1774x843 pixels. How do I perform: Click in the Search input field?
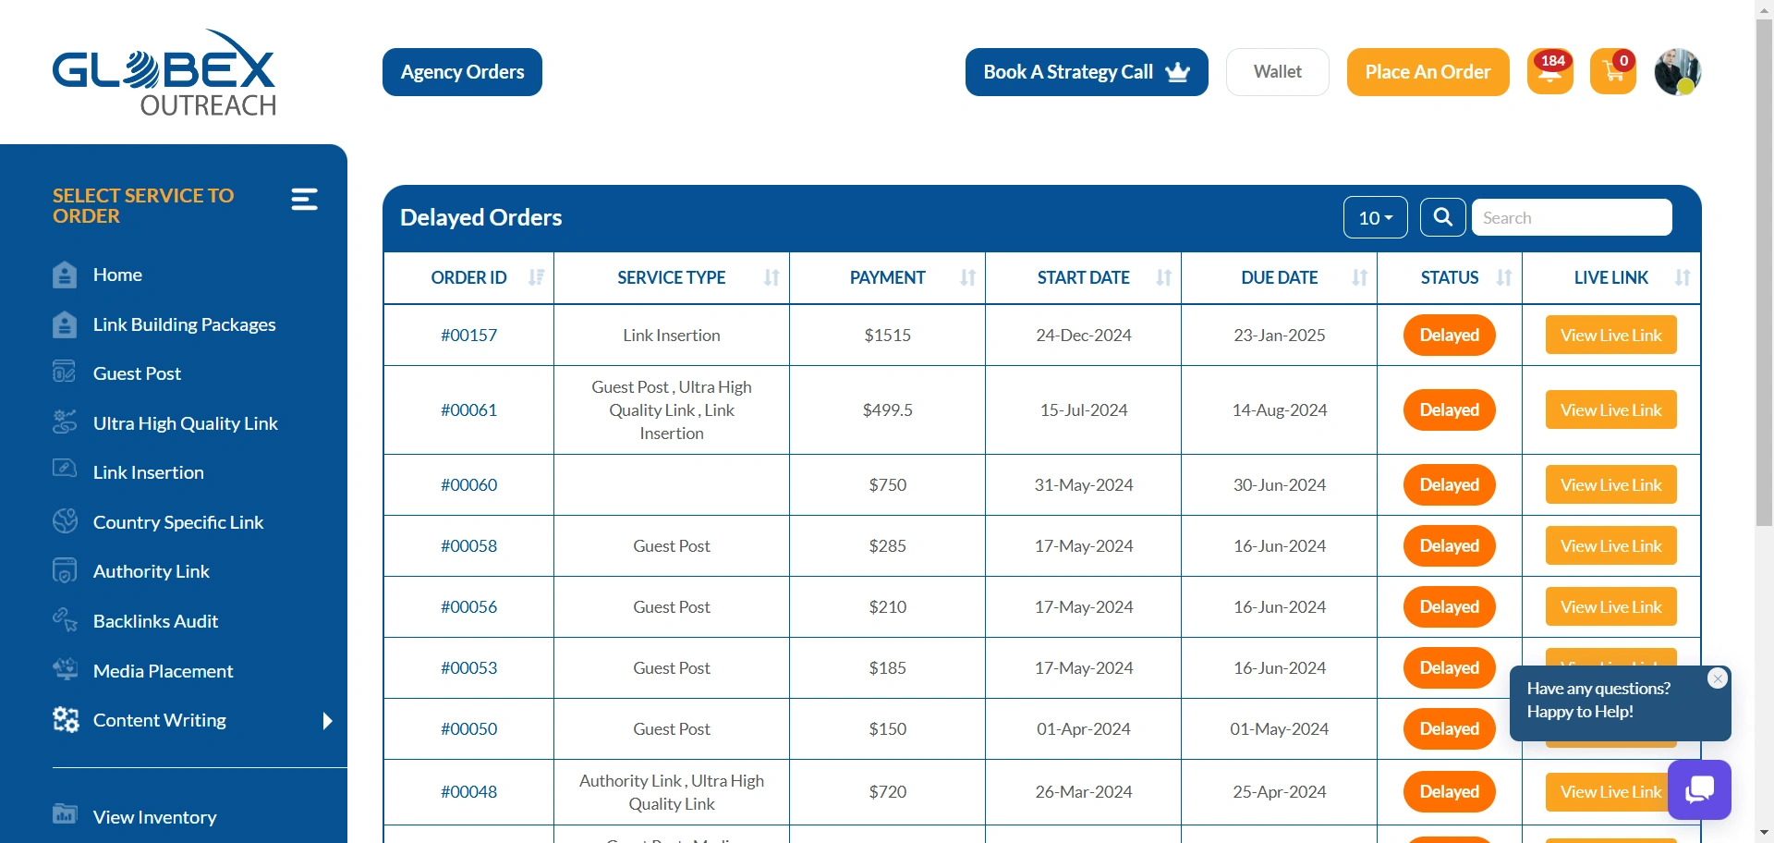click(1571, 217)
